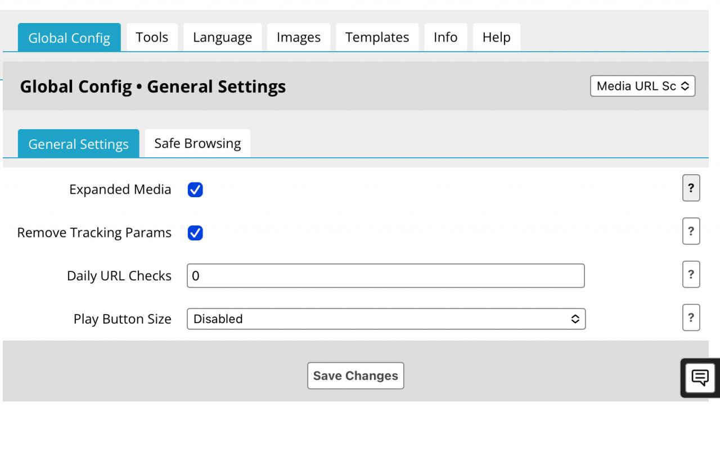Uncheck the Expanded Media checkbox
Image resolution: width=720 pixels, height=464 pixels.
(195, 190)
